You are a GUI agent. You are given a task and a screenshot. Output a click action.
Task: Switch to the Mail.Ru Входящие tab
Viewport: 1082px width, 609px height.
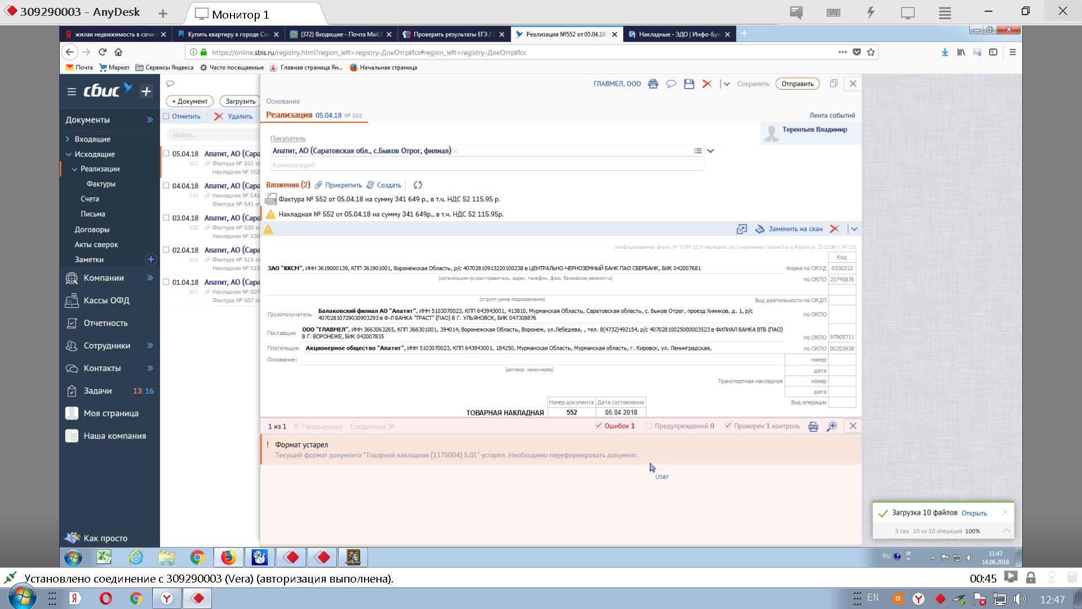coord(340,34)
